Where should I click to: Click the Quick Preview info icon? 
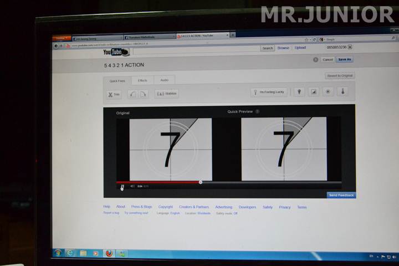[x=258, y=111]
